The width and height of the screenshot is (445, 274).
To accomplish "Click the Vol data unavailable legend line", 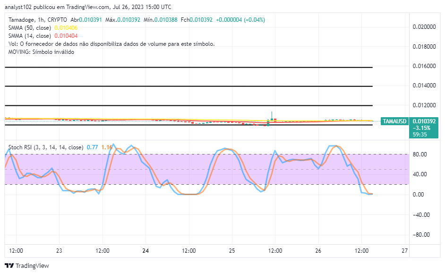I will click(111, 44).
